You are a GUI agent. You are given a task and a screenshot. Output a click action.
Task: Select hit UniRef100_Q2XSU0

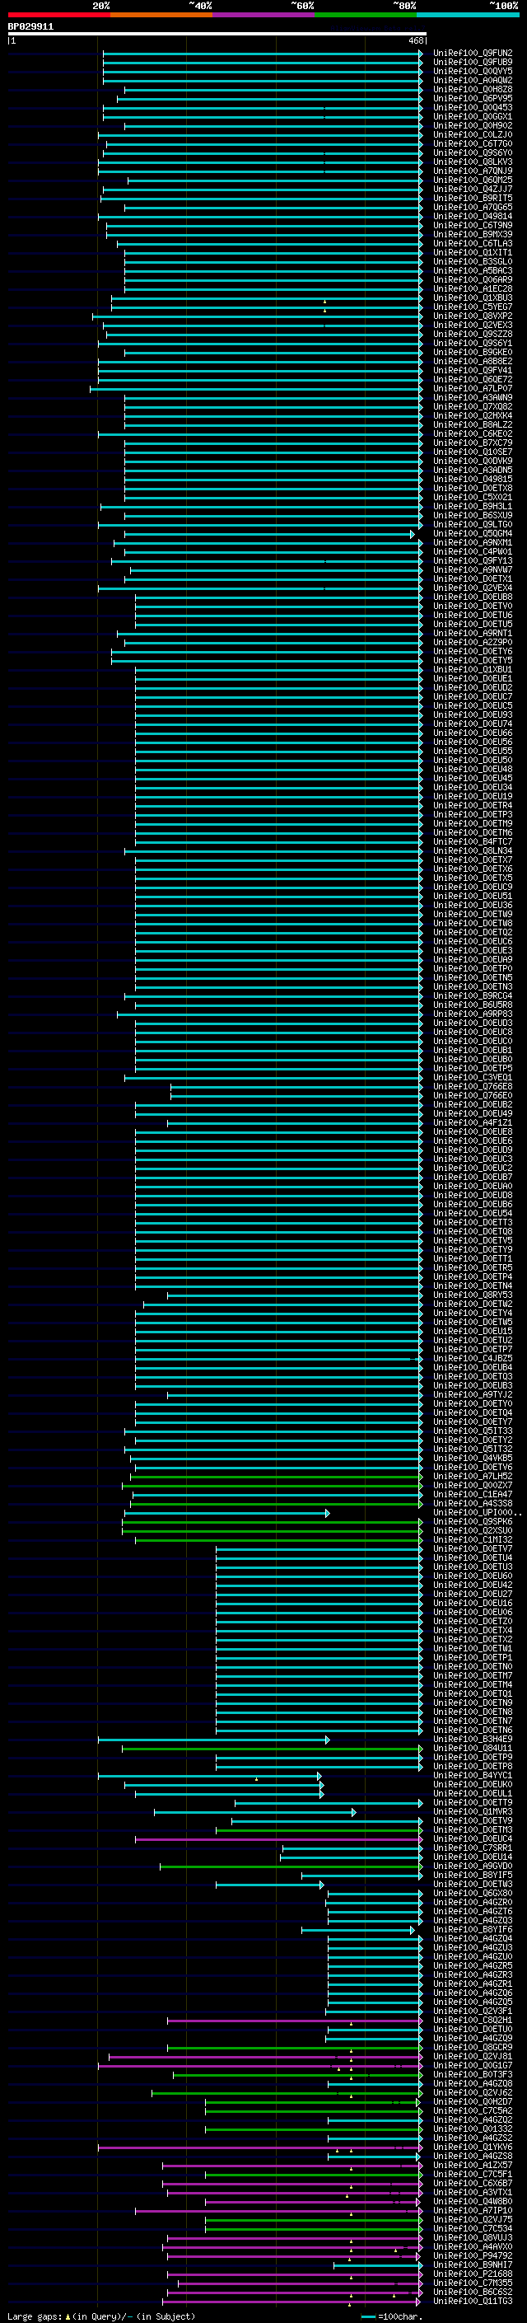pos(473,1530)
